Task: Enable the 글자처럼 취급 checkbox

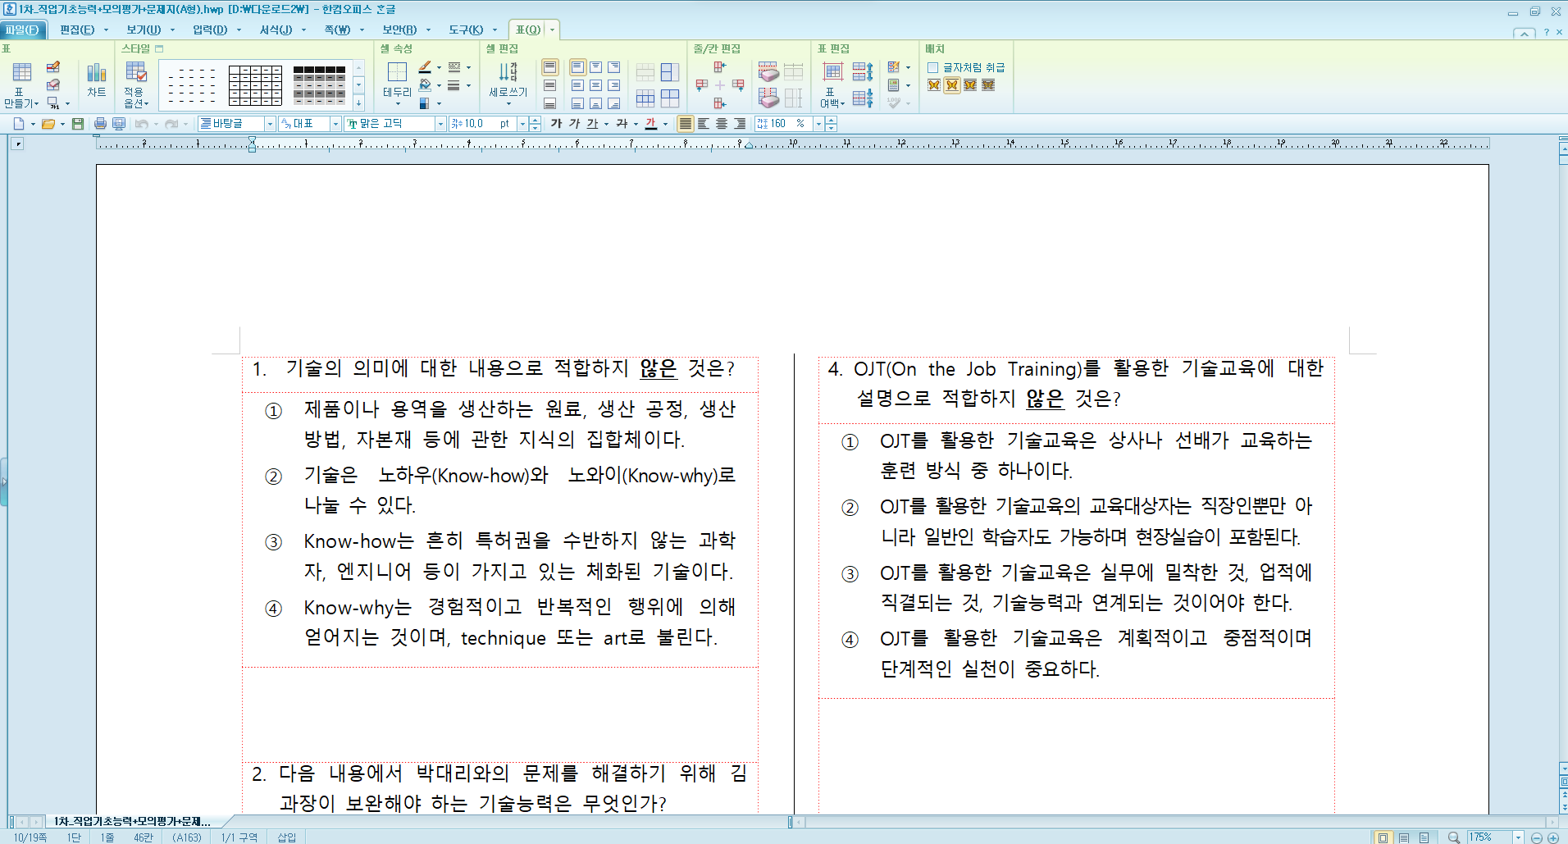Action: (x=932, y=69)
